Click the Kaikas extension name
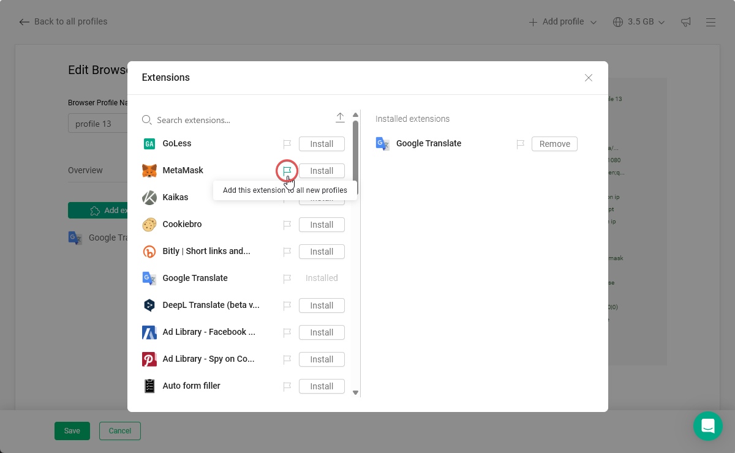The height and width of the screenshot is (453, 735). (175, 197)
